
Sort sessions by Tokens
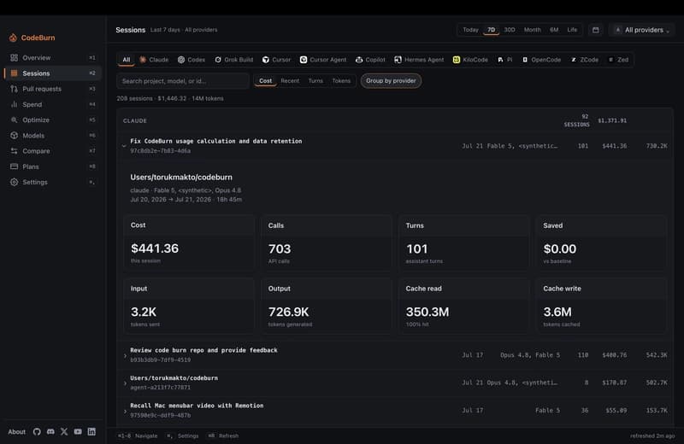(x=341, y=80)
